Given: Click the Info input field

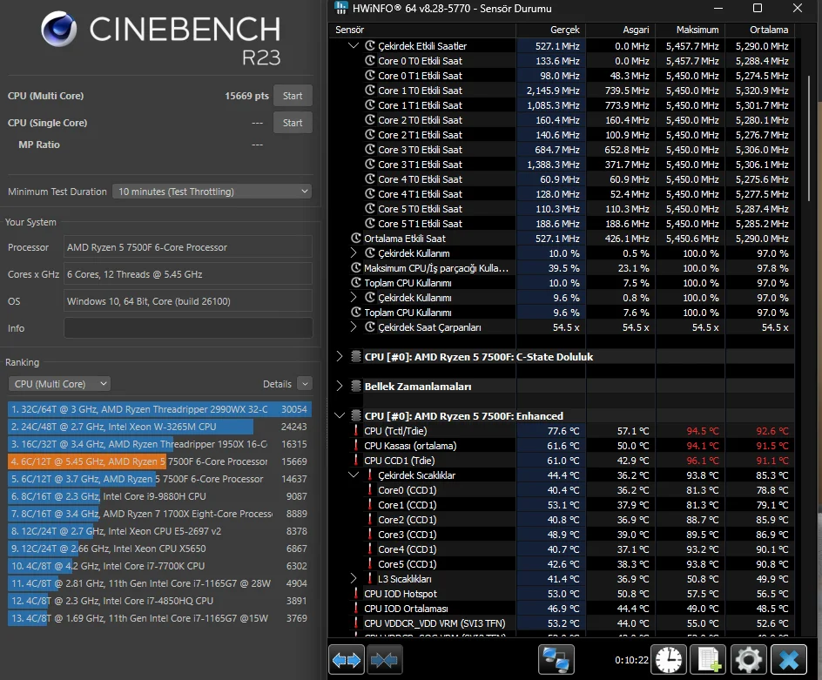Looking at the screenshot, I should tap(188, 328).
